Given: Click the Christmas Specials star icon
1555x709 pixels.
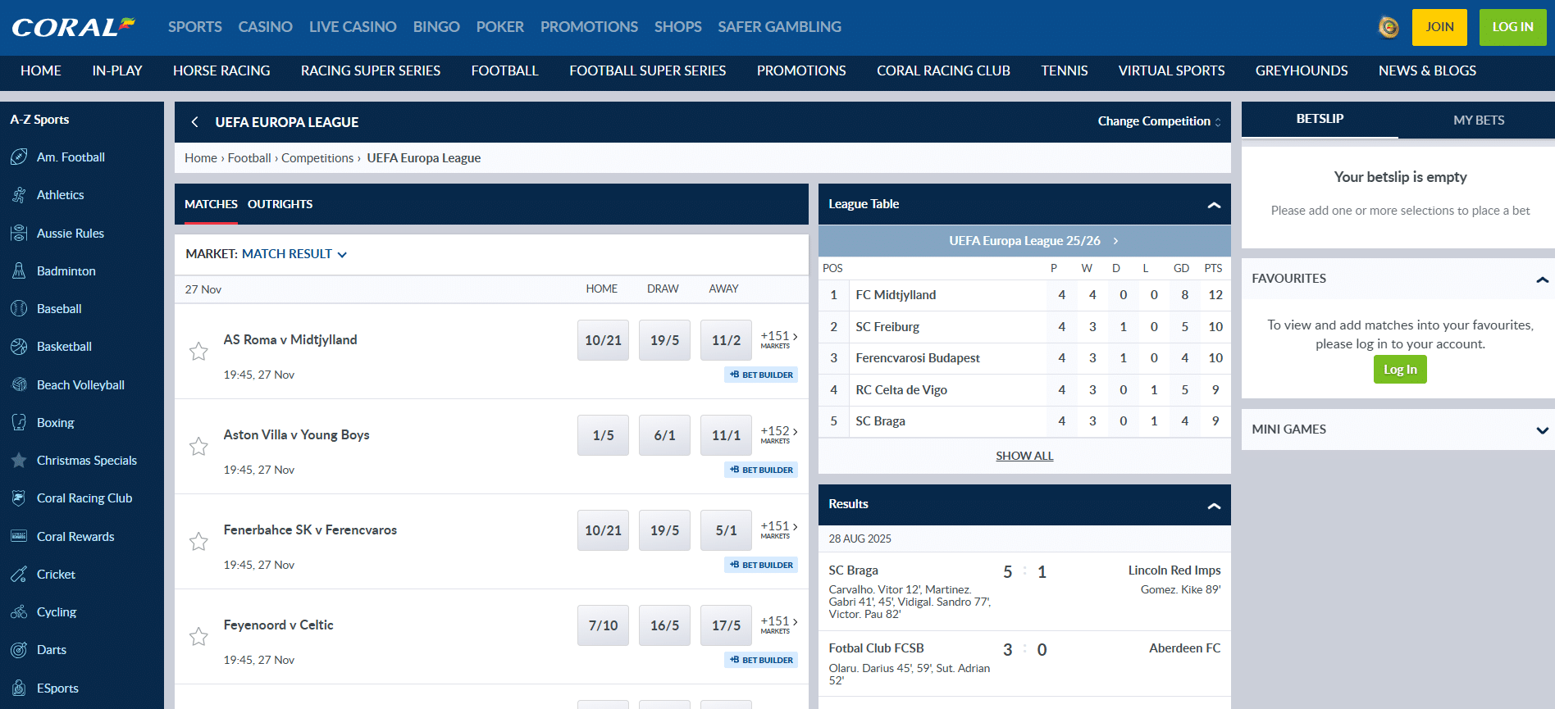Looking at the screenshot, I should [x=19, y=460].
